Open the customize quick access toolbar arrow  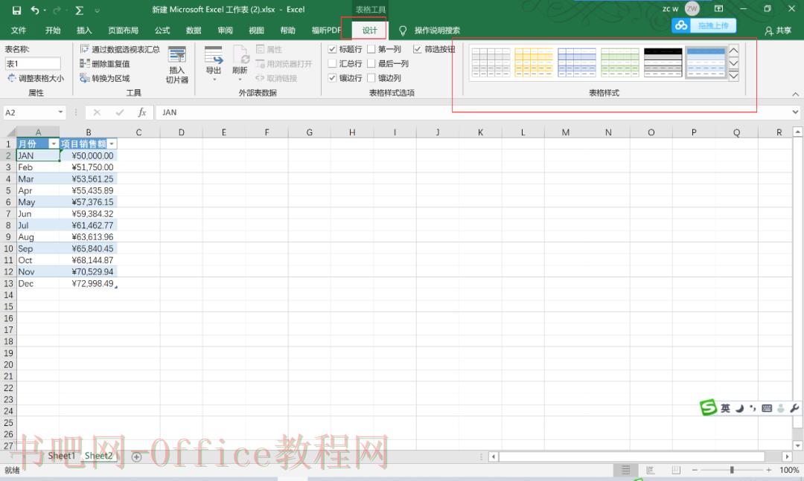(x=98, y=10)
